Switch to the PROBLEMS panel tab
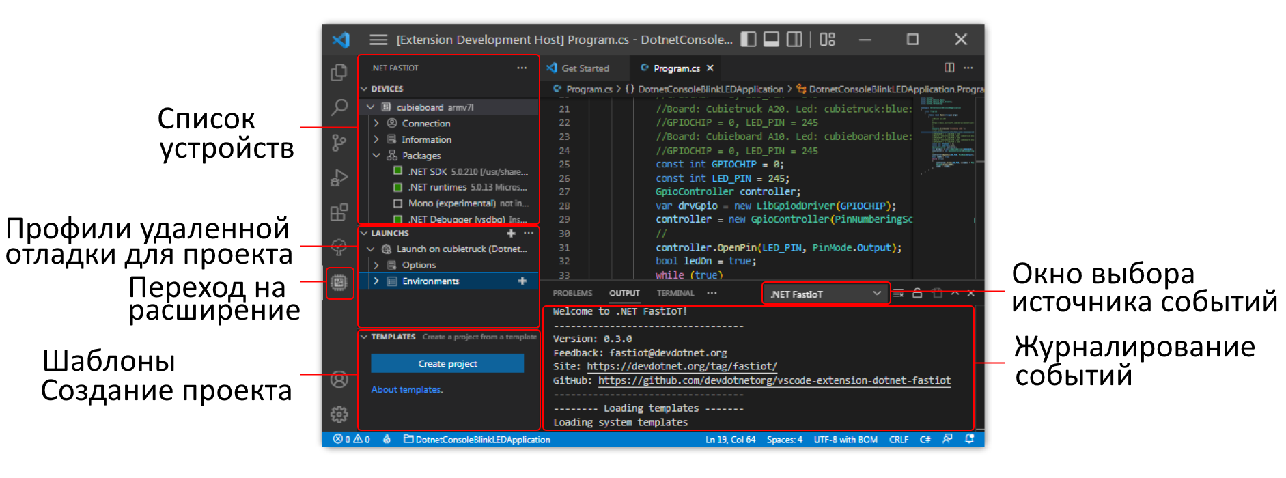The width and height of the screenshot is (1286, 478). tap(572, 293)
